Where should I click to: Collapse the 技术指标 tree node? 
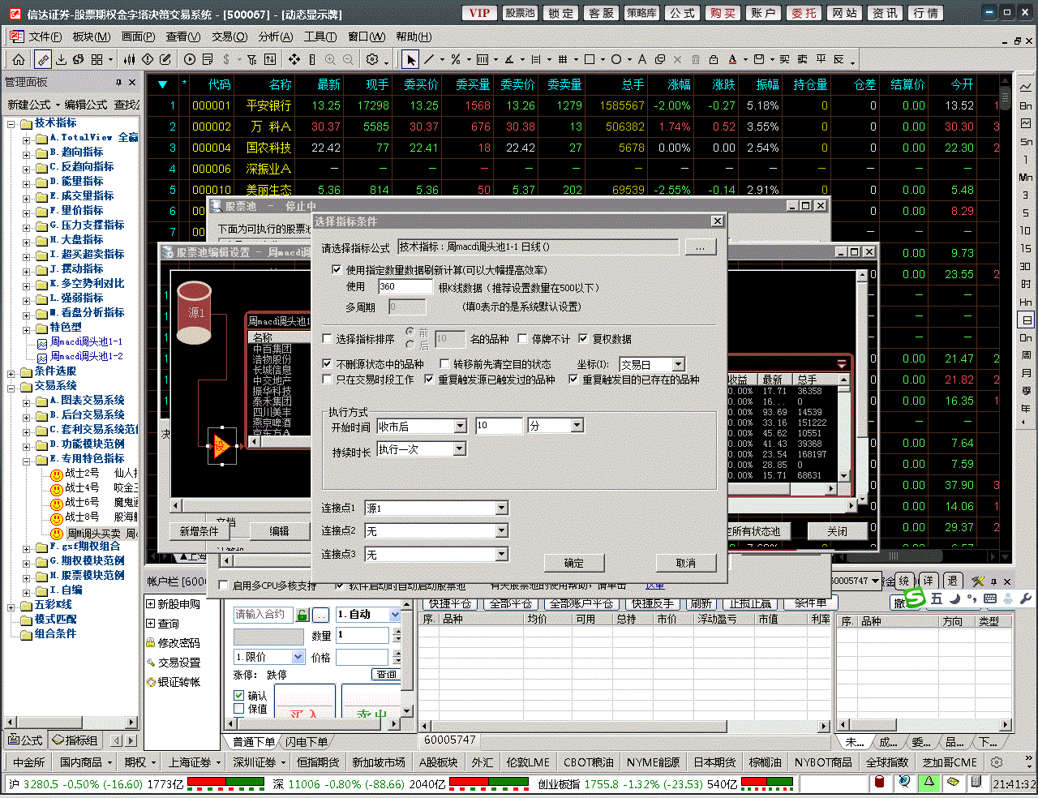(11, 124)
